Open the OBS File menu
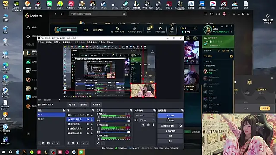 pos(41,42)
